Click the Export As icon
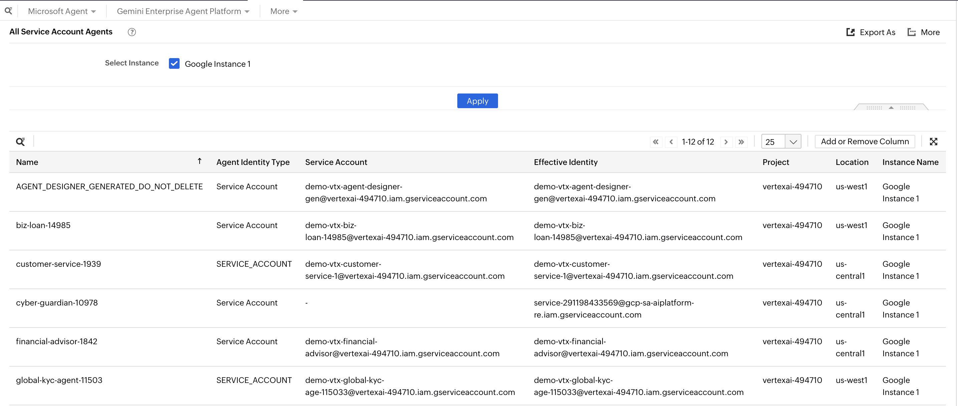The image size is (958, 406). (x=850, y=32)
